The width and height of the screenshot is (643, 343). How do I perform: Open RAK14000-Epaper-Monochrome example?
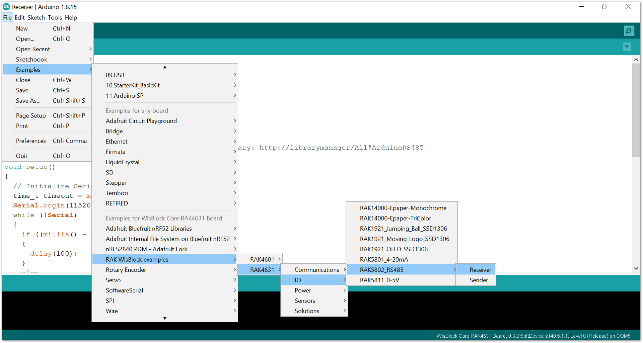(402, 208)
